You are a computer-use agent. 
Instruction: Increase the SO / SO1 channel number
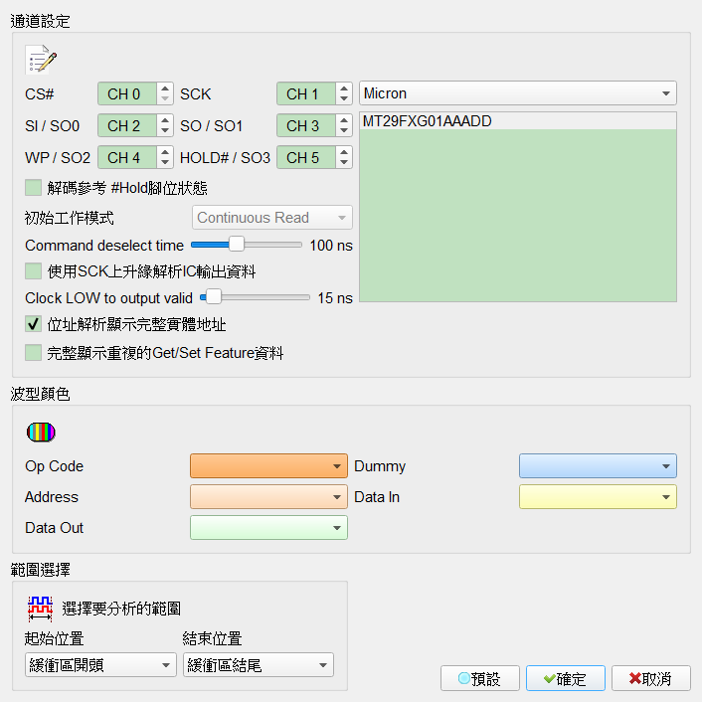[344, 120]
